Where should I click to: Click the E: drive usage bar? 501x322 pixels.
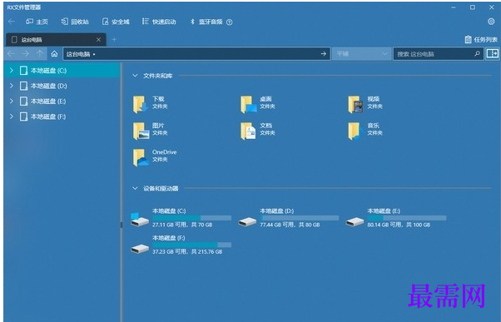click(407, 218)
